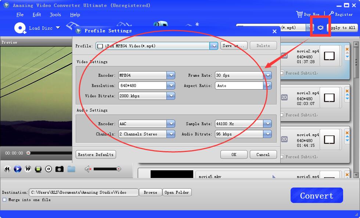Expand the Profile dropdown in the dialog
Image resolution: width=360 pixels, height=218 pixels.
pyautogui.click(x=214, y=46)
